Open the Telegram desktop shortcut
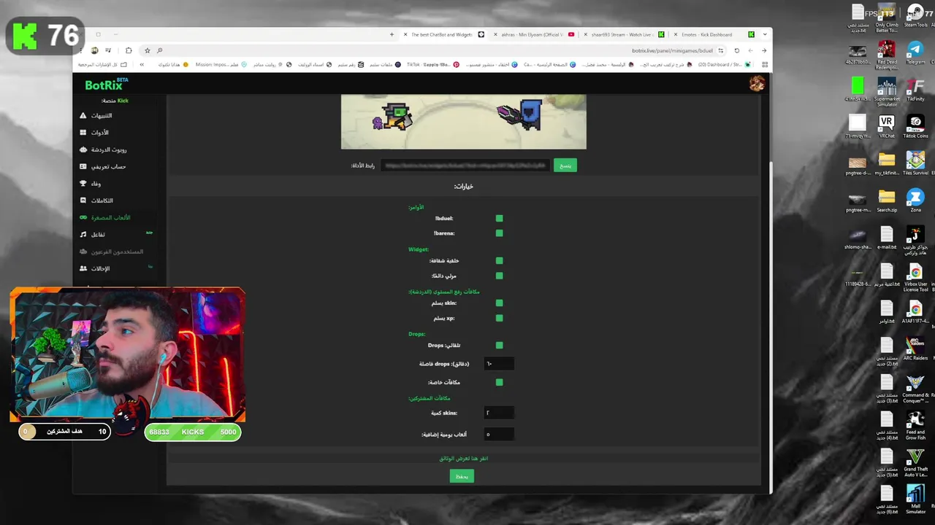This screenshot has width=935, height=525. pos(915,52)
